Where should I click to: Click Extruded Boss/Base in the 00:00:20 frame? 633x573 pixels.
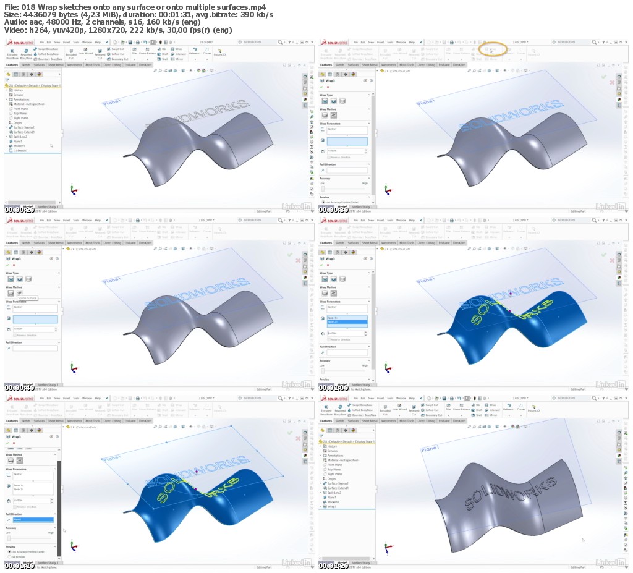coord(12,53)
